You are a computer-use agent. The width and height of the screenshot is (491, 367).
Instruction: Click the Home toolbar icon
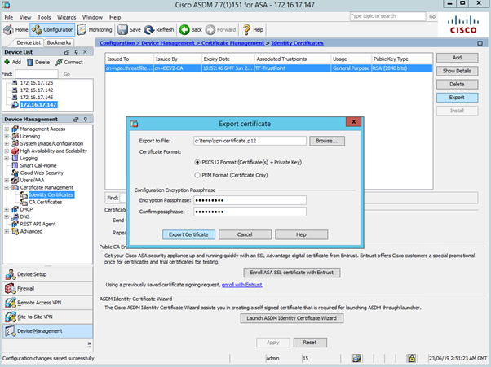click(15, 29)
